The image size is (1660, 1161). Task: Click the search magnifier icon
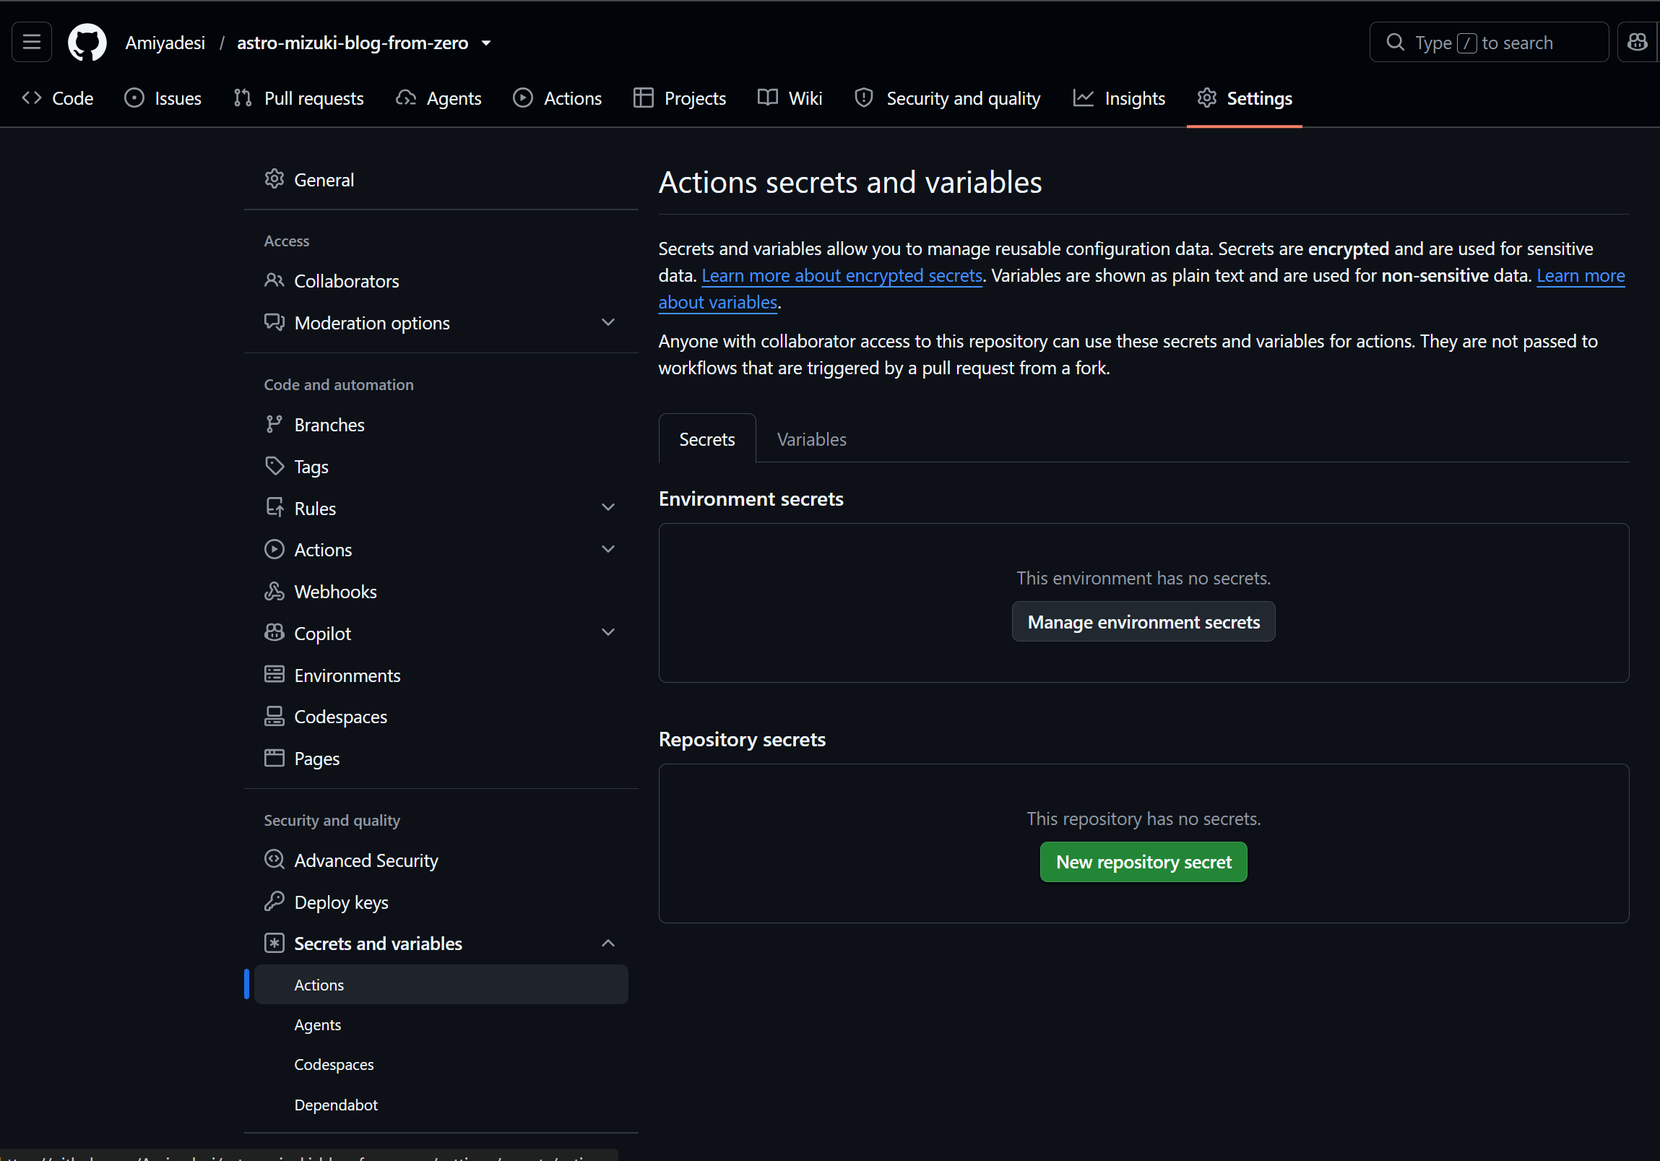[x=1396, y=43]
